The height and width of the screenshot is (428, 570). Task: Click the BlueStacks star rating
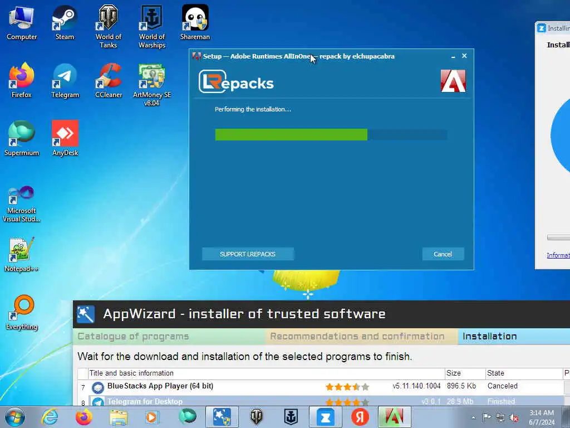click(347, 387)
